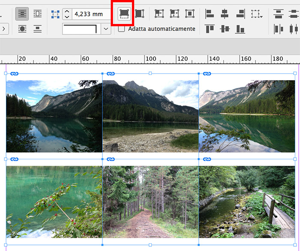Screen dimensions: 300x251
Task: Align left edges of selected frames
Action: [210, 14]
